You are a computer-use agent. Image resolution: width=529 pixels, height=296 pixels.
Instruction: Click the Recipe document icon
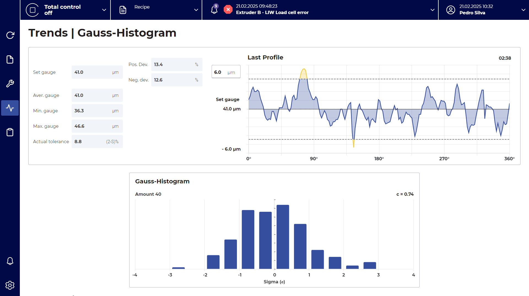(x=123, y=10)
